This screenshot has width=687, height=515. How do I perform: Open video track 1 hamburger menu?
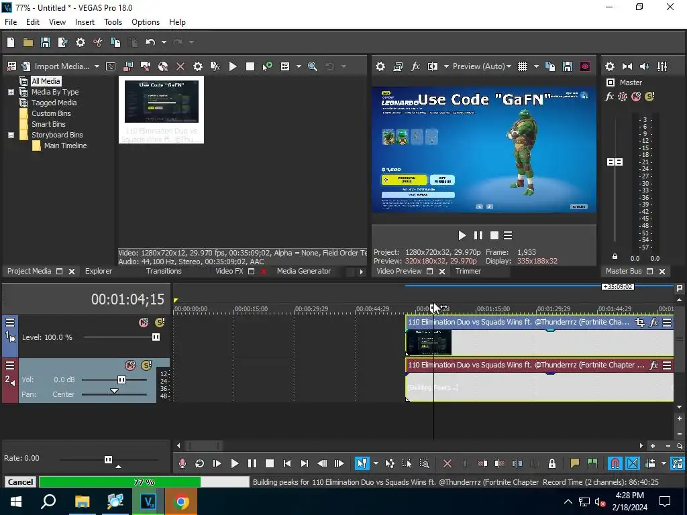pos(10,323)
